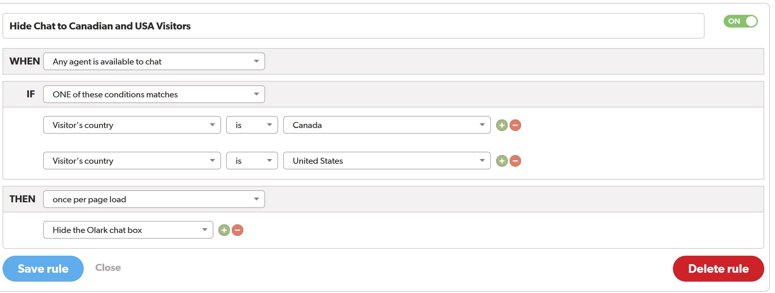Change the 'is' operator for the Canada condition
Image resolution: width=775 pixels, height=293 pixels.
[251, 125]
